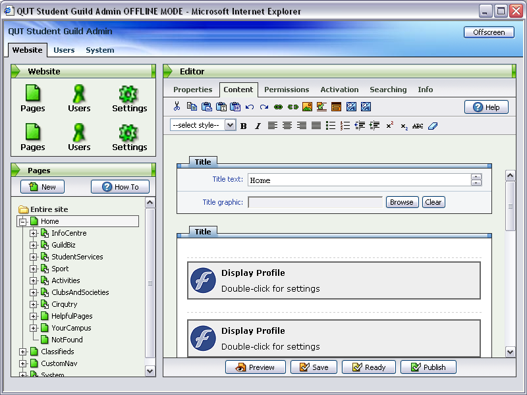
Task: Insert a hyperlink using the link icon
Action: coord(278,107)
